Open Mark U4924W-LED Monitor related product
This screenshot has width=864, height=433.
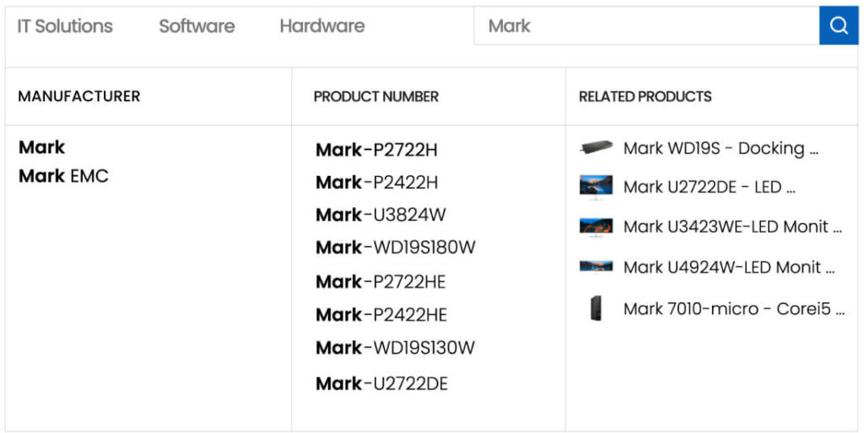[x=729, y=267]
